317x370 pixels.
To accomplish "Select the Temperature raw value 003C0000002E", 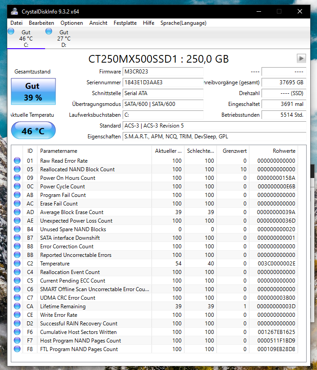I will coord(276,263).
